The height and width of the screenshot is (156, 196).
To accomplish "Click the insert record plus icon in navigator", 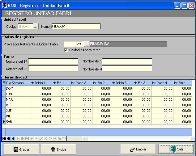I will (x=32, y=139).
